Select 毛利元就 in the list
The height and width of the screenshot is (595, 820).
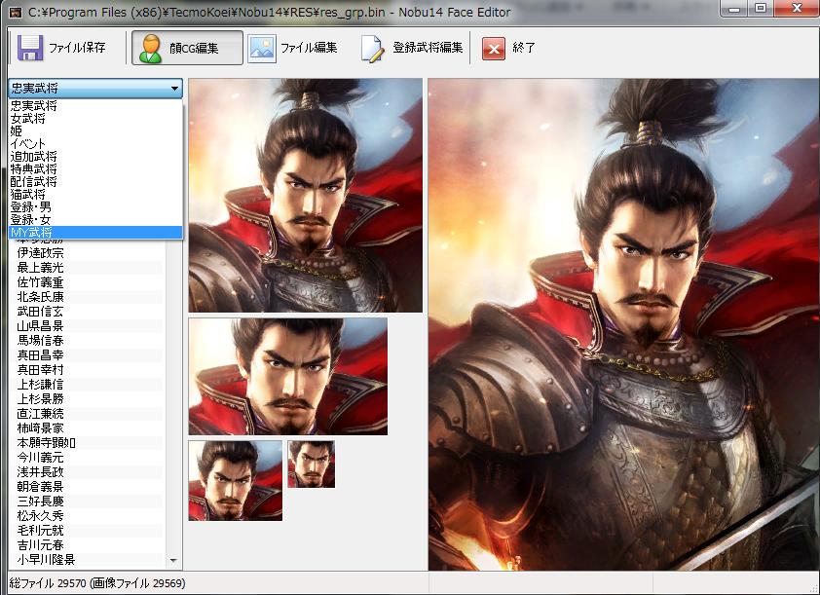click(x=40, y=531)
